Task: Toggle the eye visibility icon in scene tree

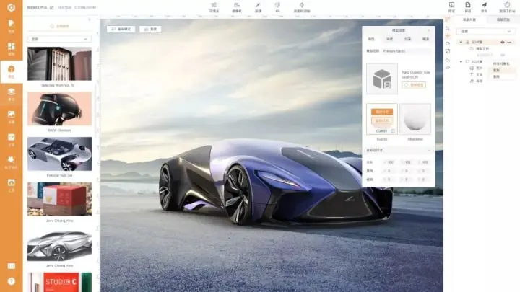Action: pos(502,43)
